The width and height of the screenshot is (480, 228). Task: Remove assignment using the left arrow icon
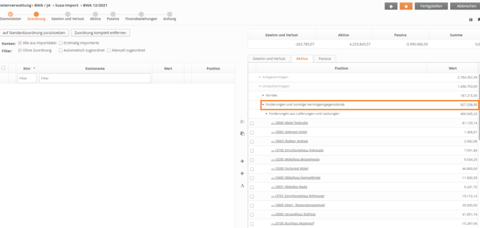[x=242, y=173]
